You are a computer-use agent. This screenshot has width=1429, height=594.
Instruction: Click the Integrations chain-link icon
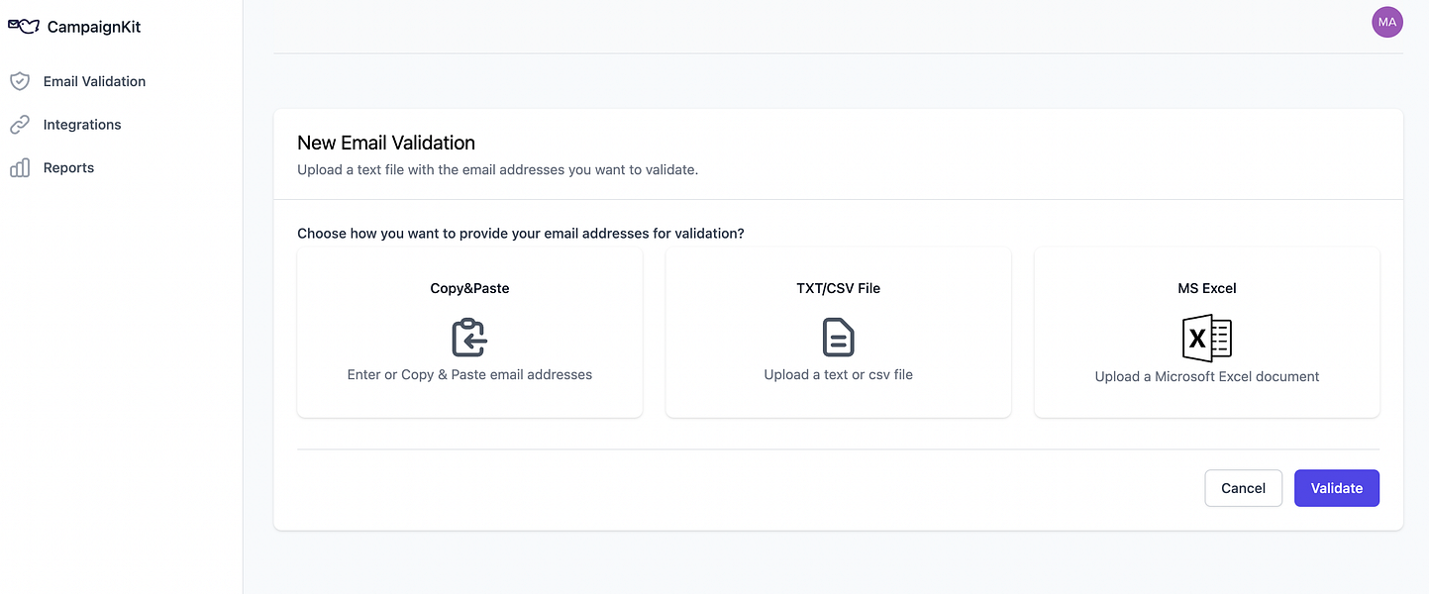coord(20,125)
